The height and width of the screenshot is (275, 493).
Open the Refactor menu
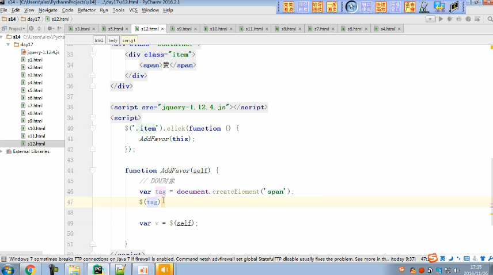click(86, 10)
